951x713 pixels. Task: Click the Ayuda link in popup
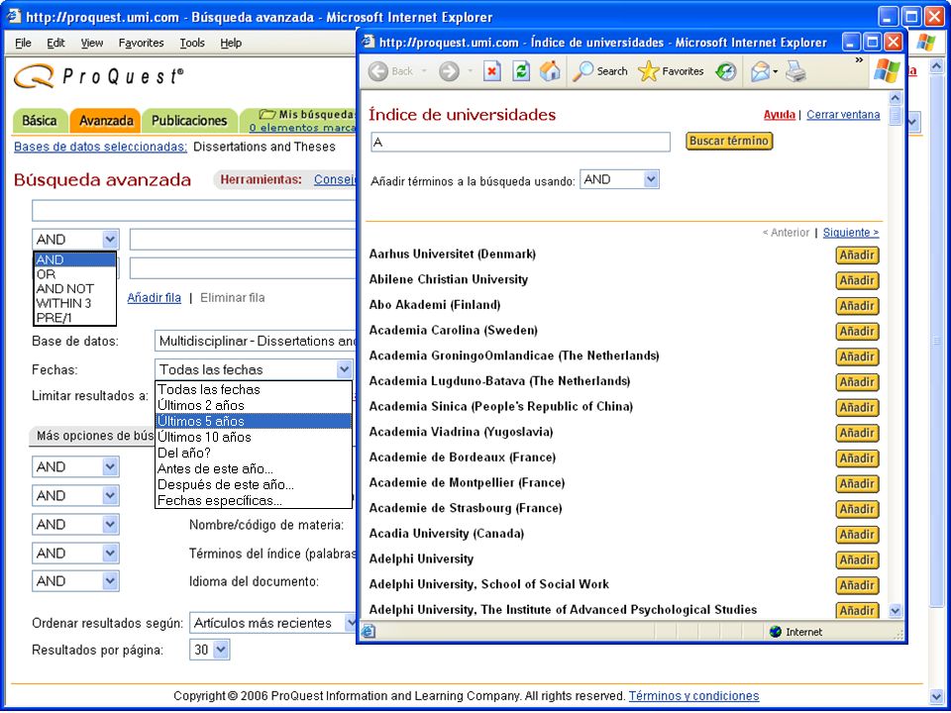point(780,115)
